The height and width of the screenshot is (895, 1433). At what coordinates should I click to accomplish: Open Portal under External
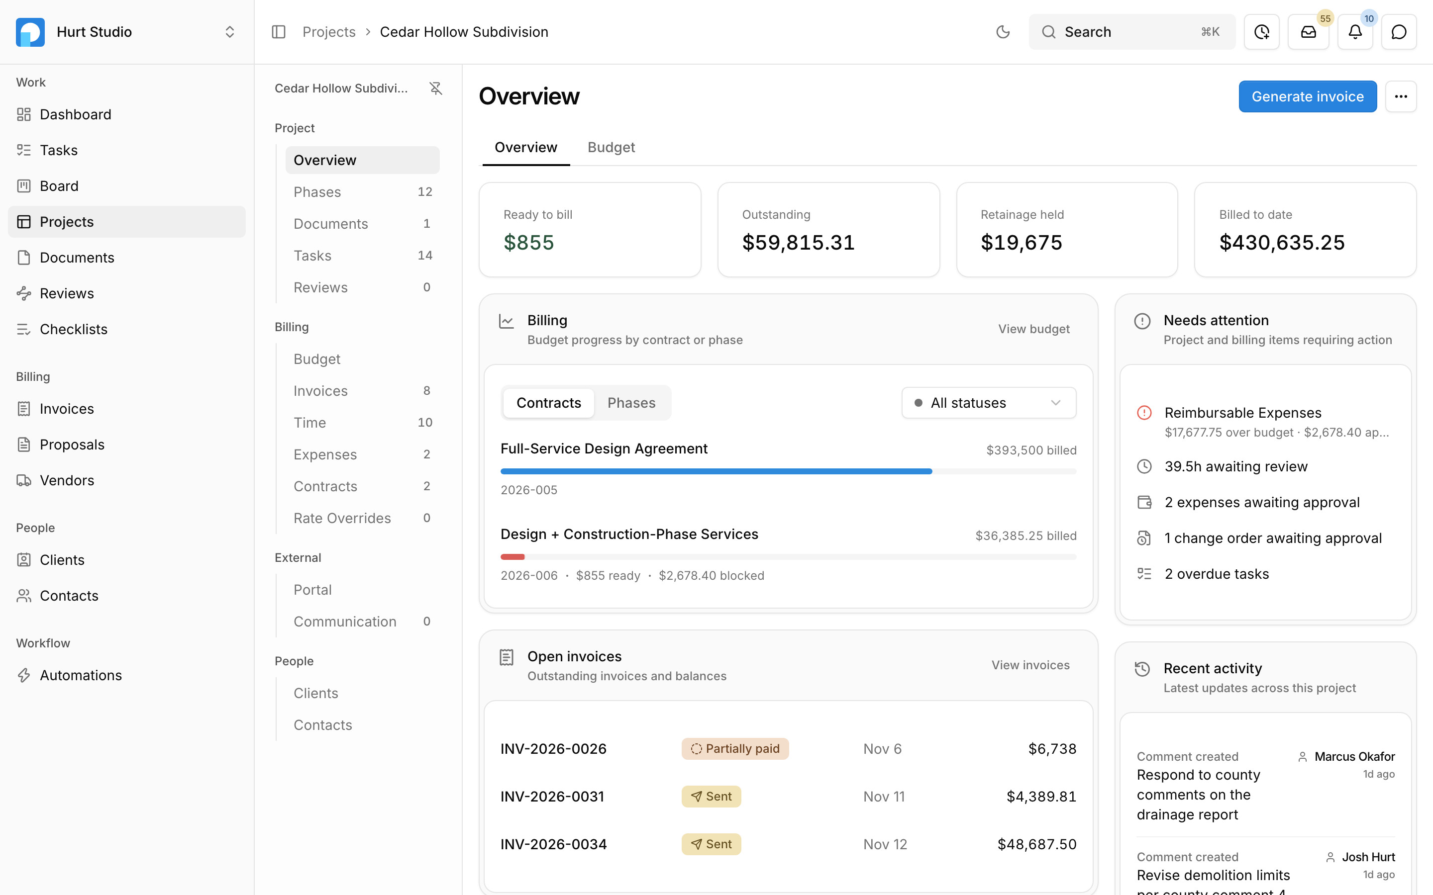point(362,590)
